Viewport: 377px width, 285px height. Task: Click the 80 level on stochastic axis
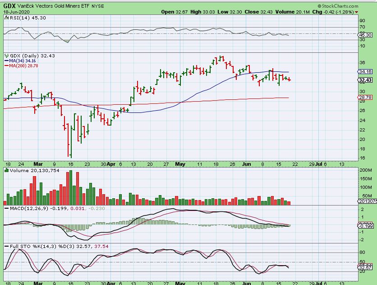click(362, 252)
